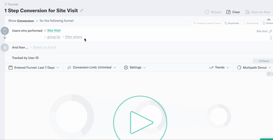Remove Site Visit event with red X
Viewport: 273px width, 140px height.
pos(45,31)
